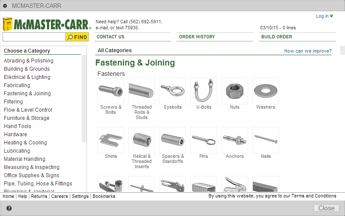The height and width of the screenshot is (216, 345).
Task: Open the Spacers & Standoffs icon
Action: (x=173, y=140)
